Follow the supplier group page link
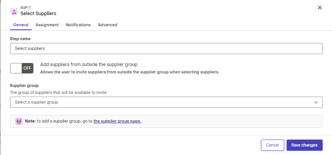Image resolution: width=332 pixels, height=155 pixels. coord(117,121)
